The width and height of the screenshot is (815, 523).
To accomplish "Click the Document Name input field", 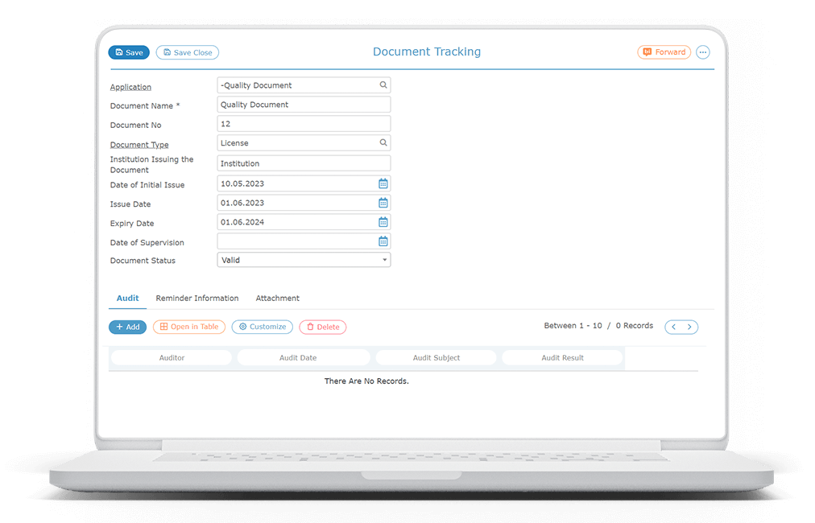I will pos(304,105).
